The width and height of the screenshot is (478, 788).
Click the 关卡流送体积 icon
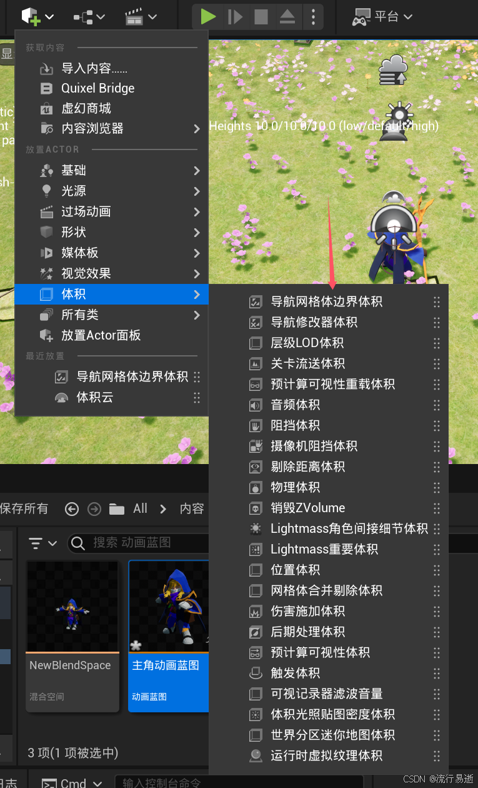(255, 364)
